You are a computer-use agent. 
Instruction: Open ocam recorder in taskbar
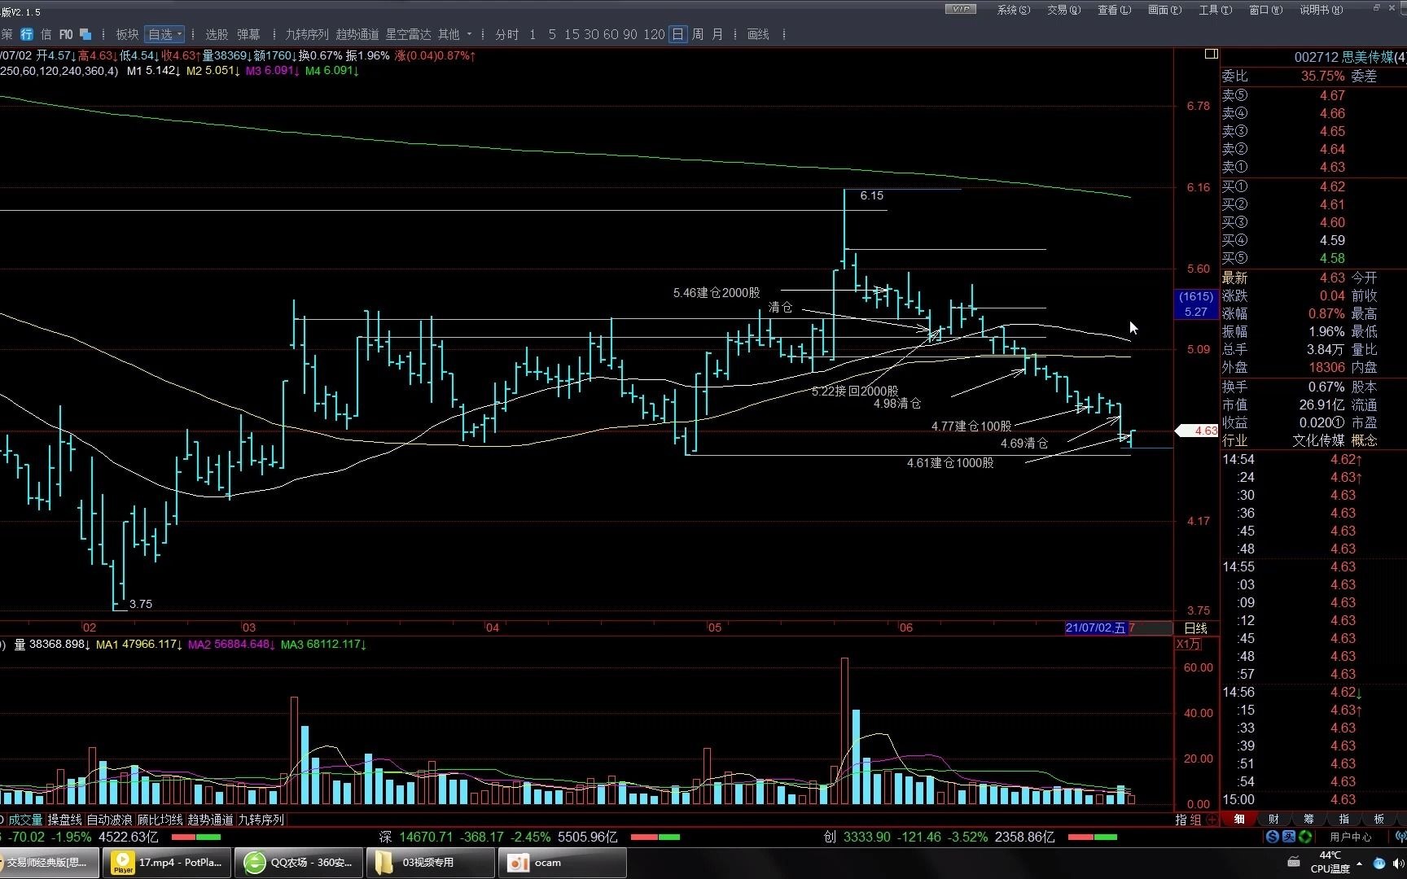563,863
